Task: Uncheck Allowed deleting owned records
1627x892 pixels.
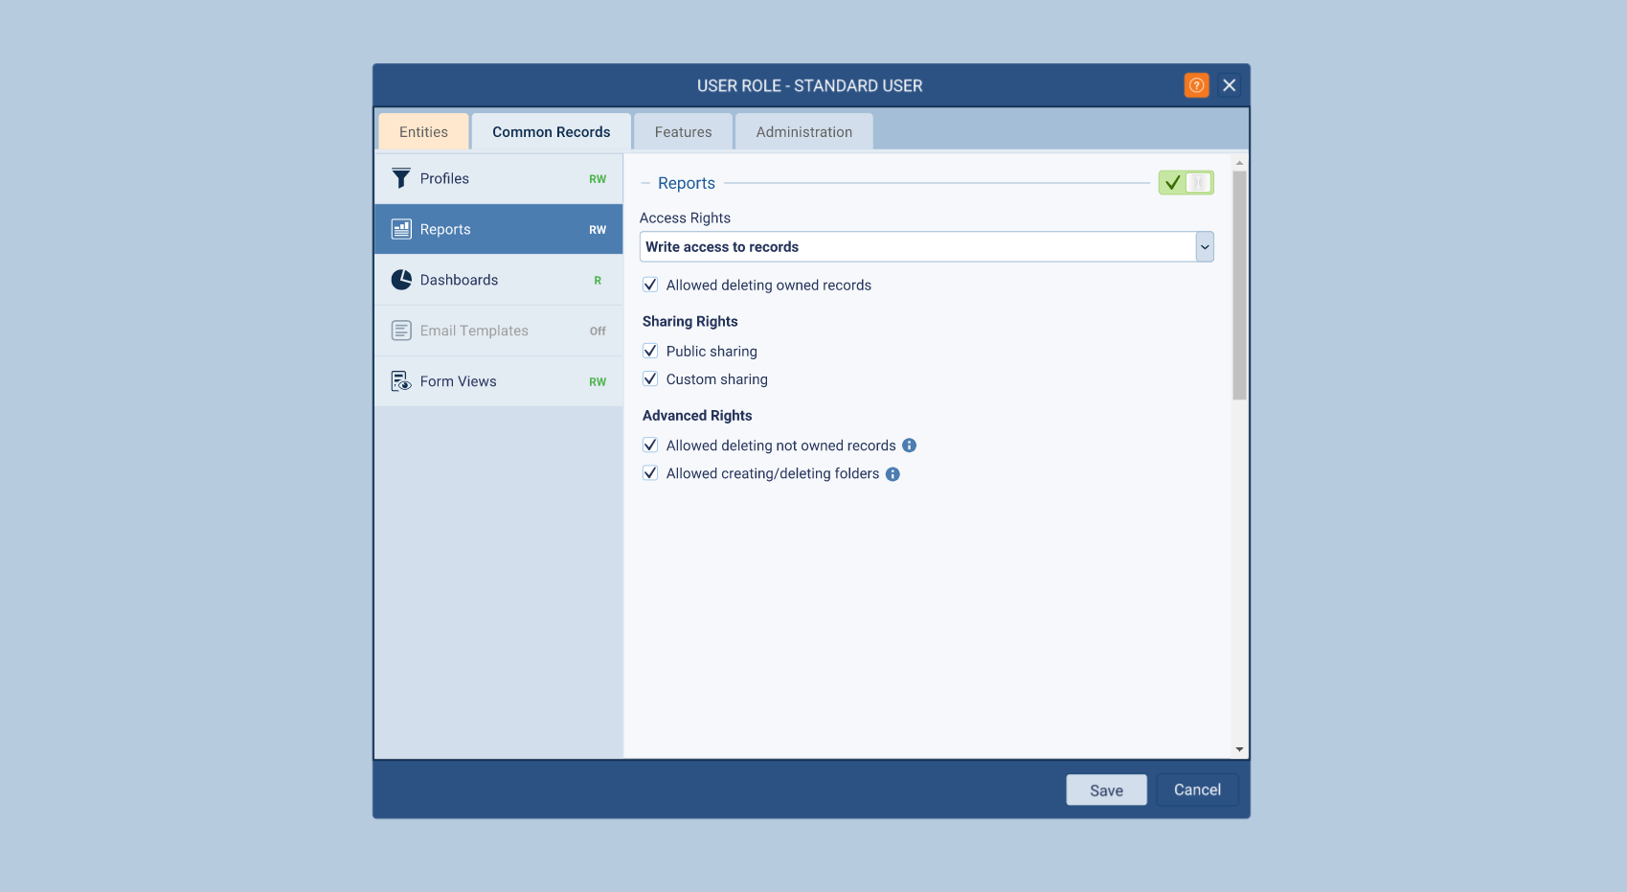Action: 650,286
